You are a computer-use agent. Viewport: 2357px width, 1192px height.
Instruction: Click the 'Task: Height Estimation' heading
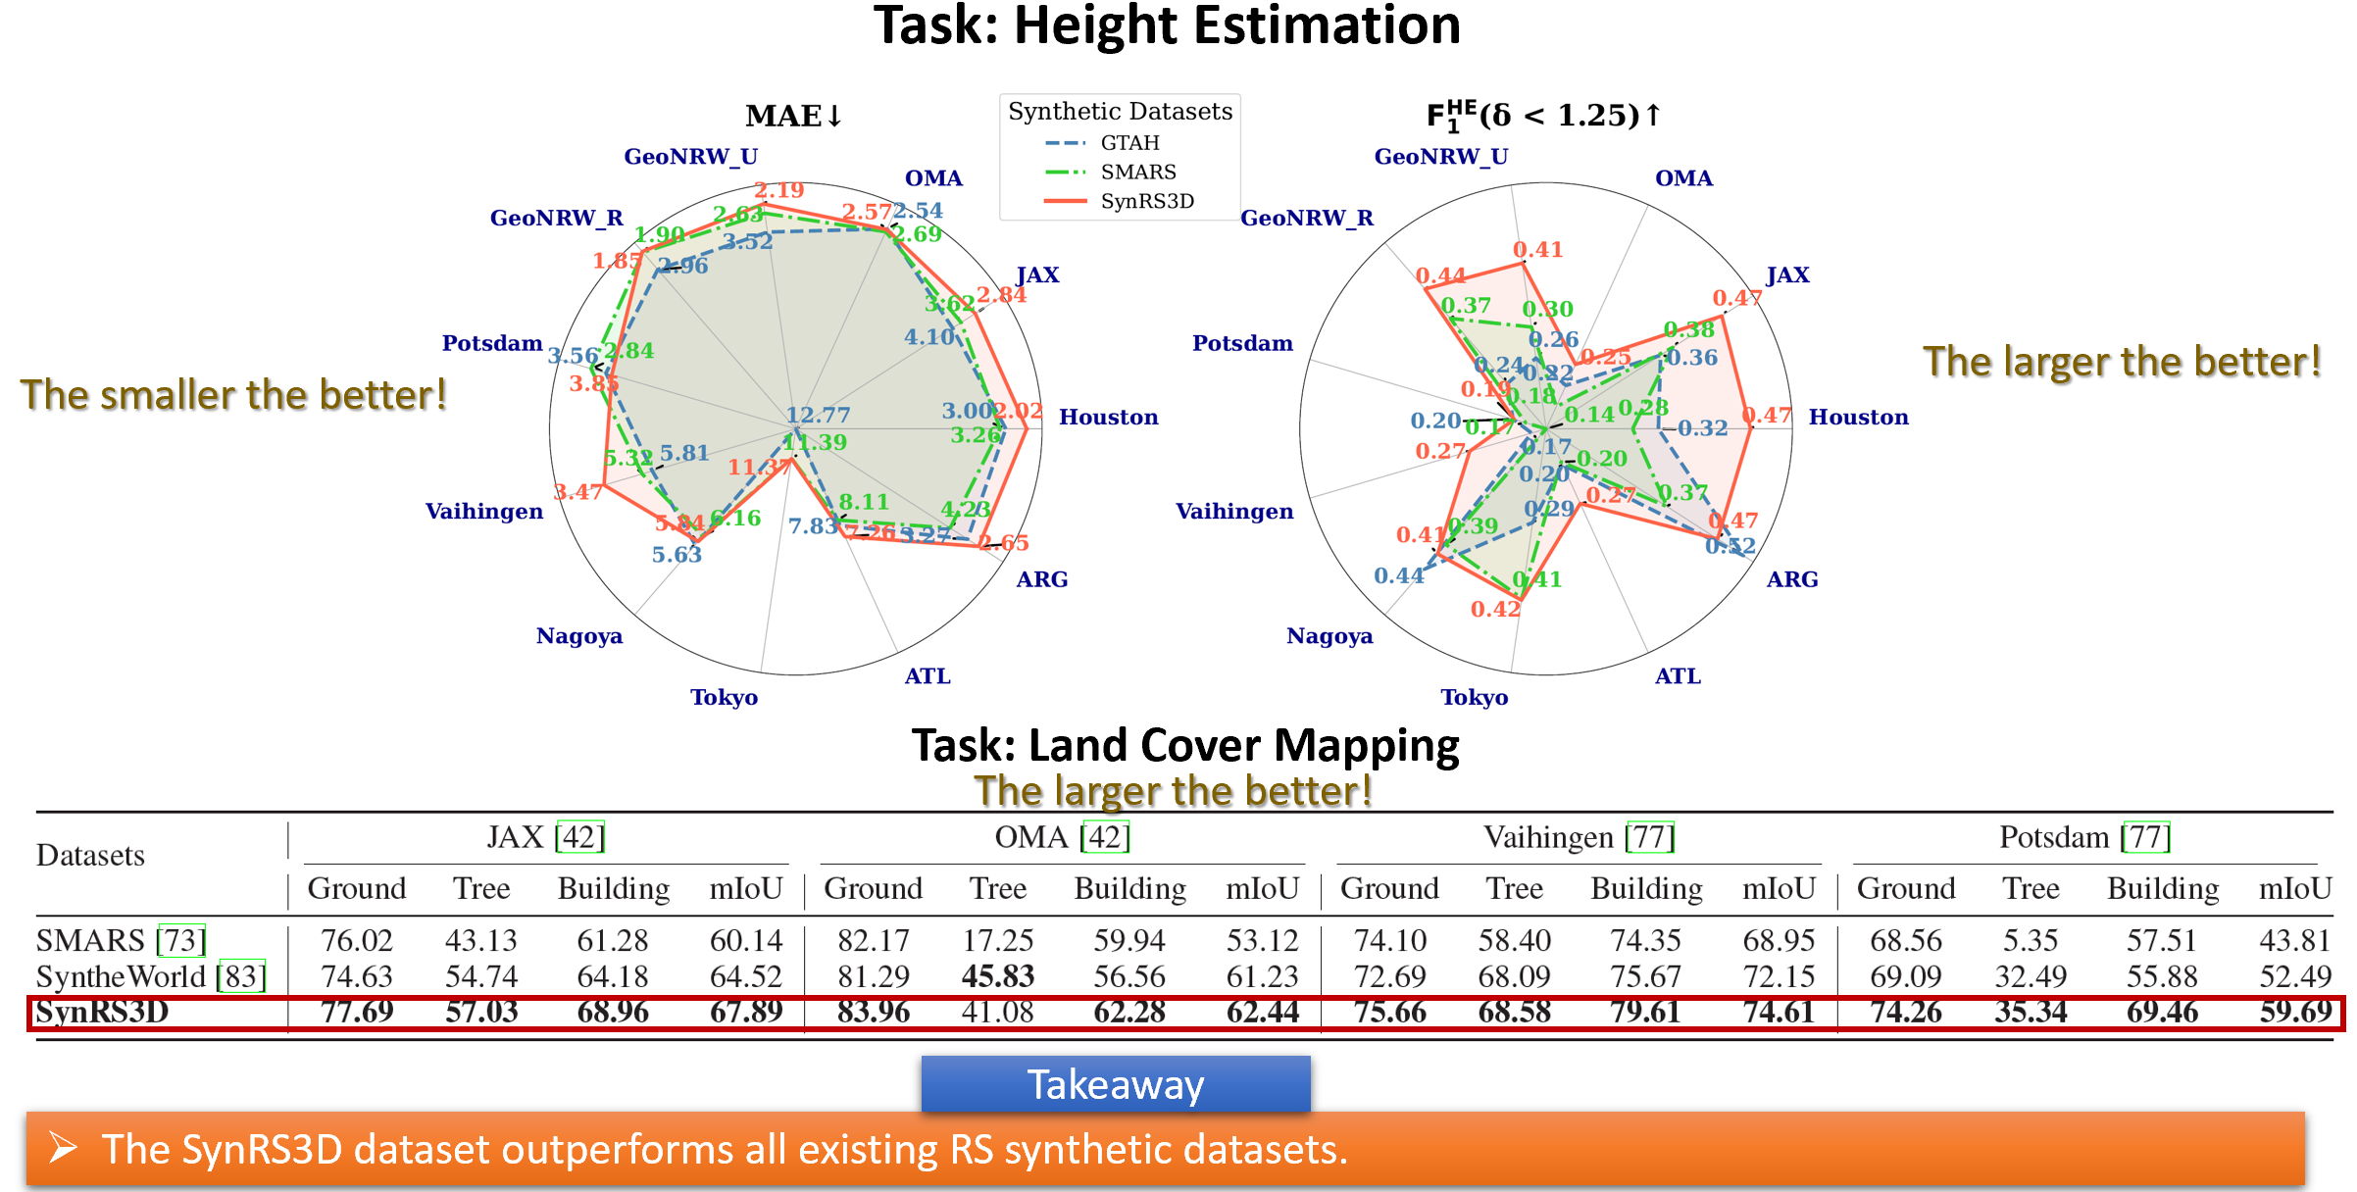click(x=1167, y=25)
